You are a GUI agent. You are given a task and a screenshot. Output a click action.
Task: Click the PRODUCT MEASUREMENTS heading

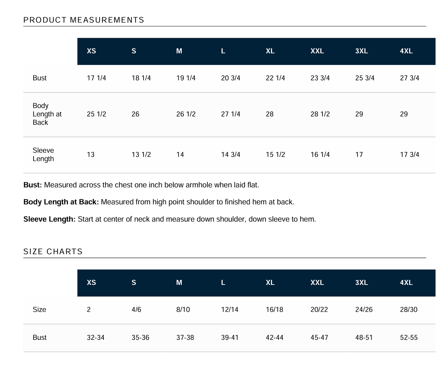(x=84, y=20)
